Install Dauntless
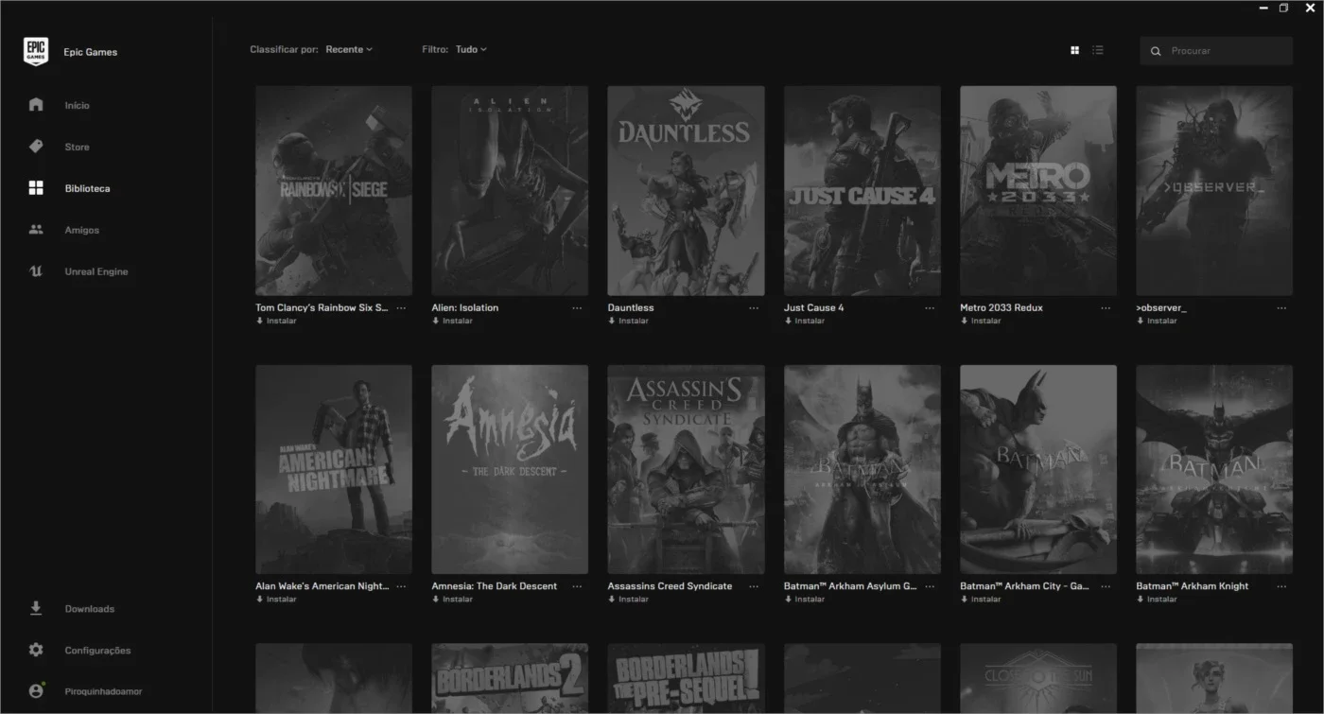The image size is (1324, 714). point(628,321)
